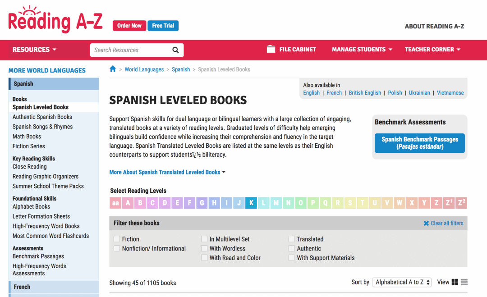Viewport: 487px width, 297px height.
Task: Click the X icon beside Clear all filters
Action: (426, 223)
